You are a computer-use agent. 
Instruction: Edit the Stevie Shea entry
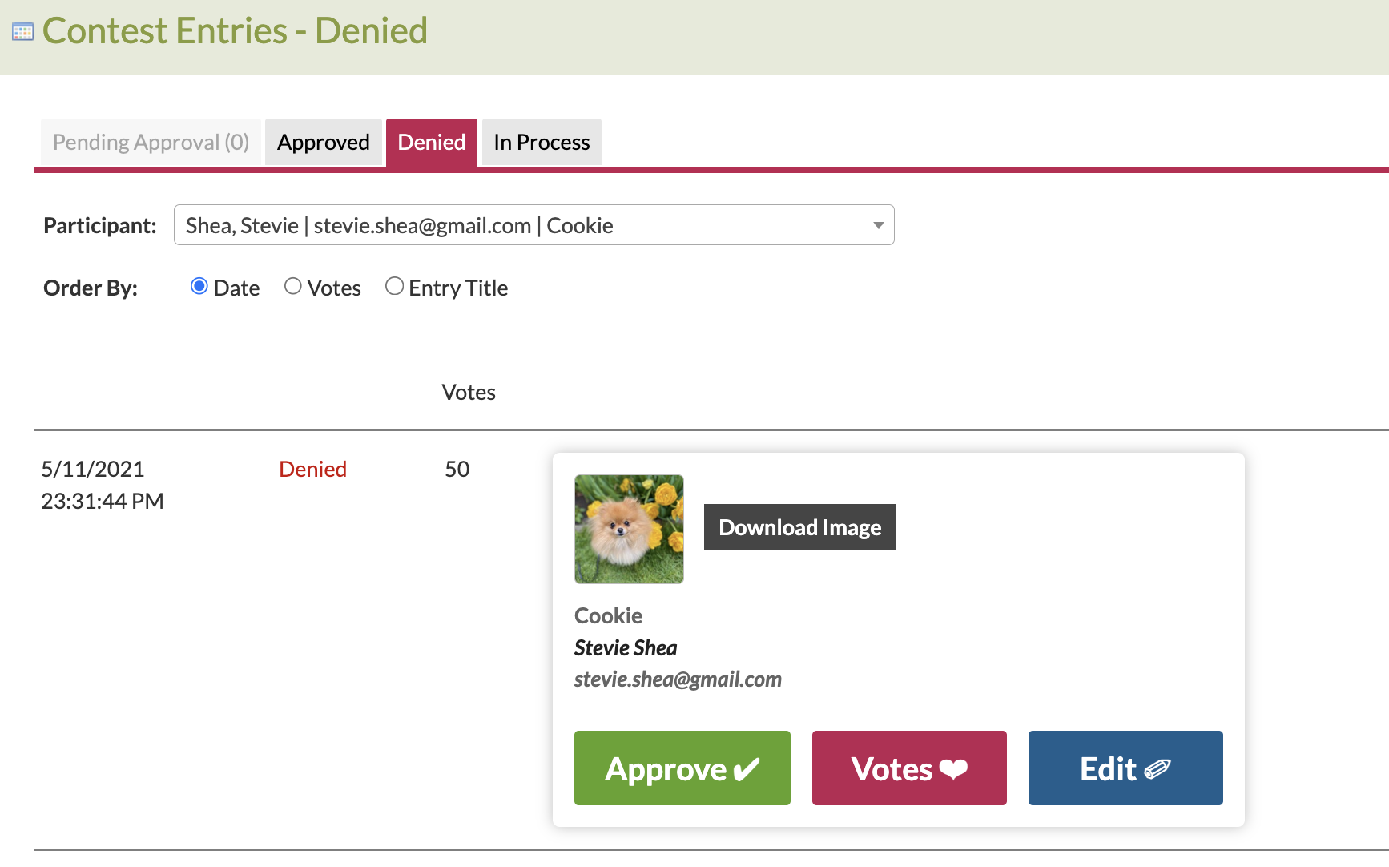(1125, 768)
